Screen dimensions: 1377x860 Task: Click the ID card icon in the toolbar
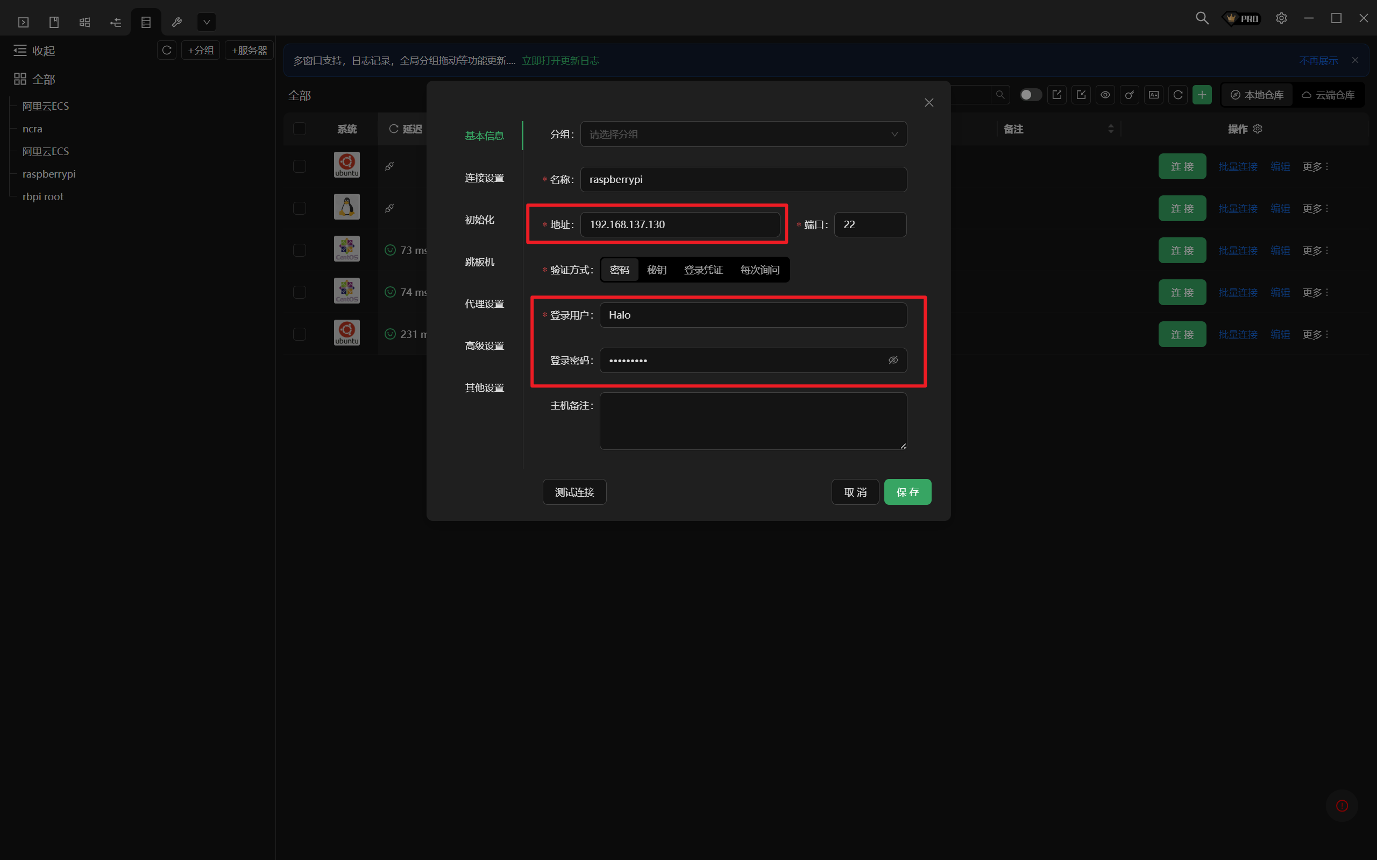pos(1154,95)
